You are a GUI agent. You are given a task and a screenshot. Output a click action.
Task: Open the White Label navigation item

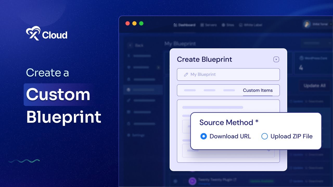pos(250,25)
